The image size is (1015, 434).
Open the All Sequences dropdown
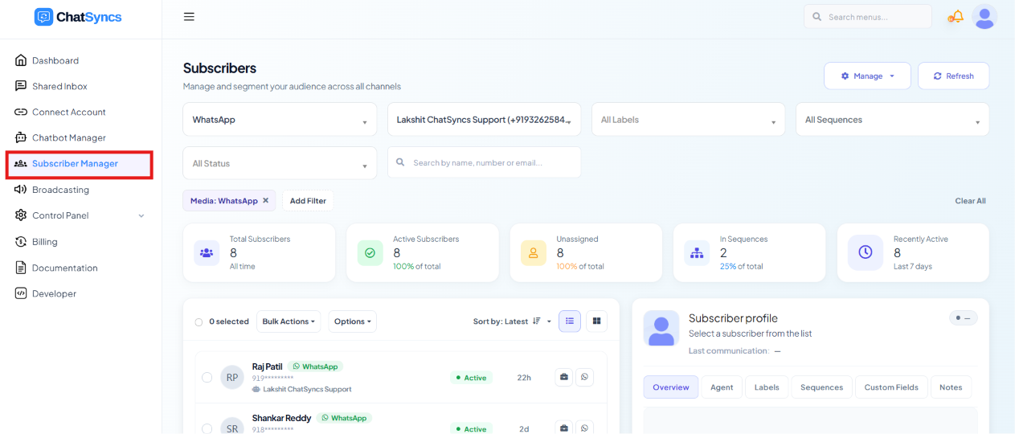point(893,119)
